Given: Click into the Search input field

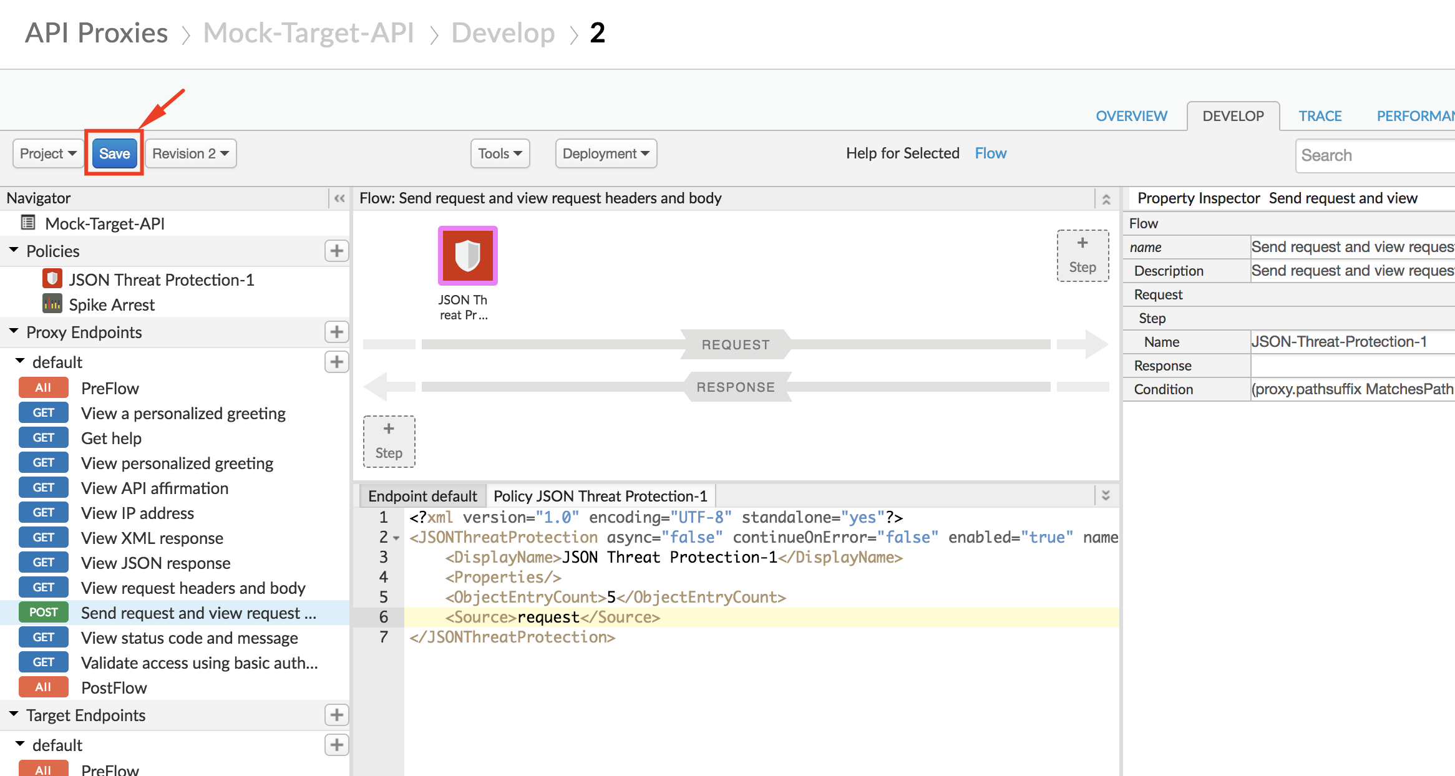Looking at the screenshot, I should [x=1373, y=155].
